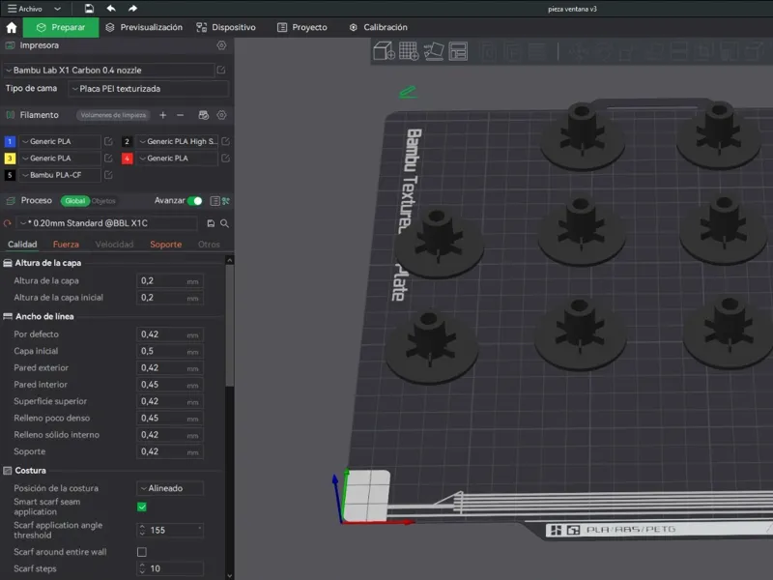Edit Bambu PLA-CF preset icon
The height and width of the screenshot is (580, 773).
tap(108, 175)
